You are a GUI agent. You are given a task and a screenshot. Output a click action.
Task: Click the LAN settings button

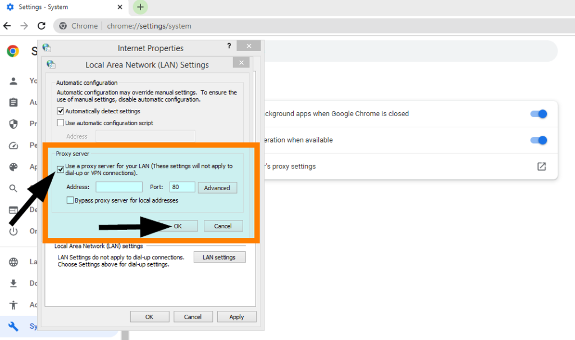tap(220, 257)
